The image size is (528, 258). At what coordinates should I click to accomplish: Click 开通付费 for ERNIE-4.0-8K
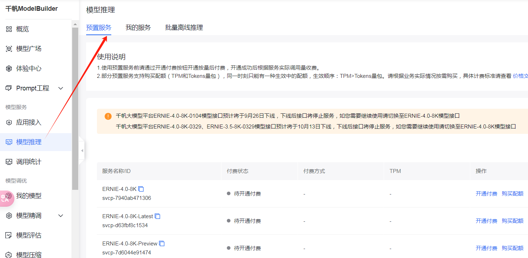(486, 194)
